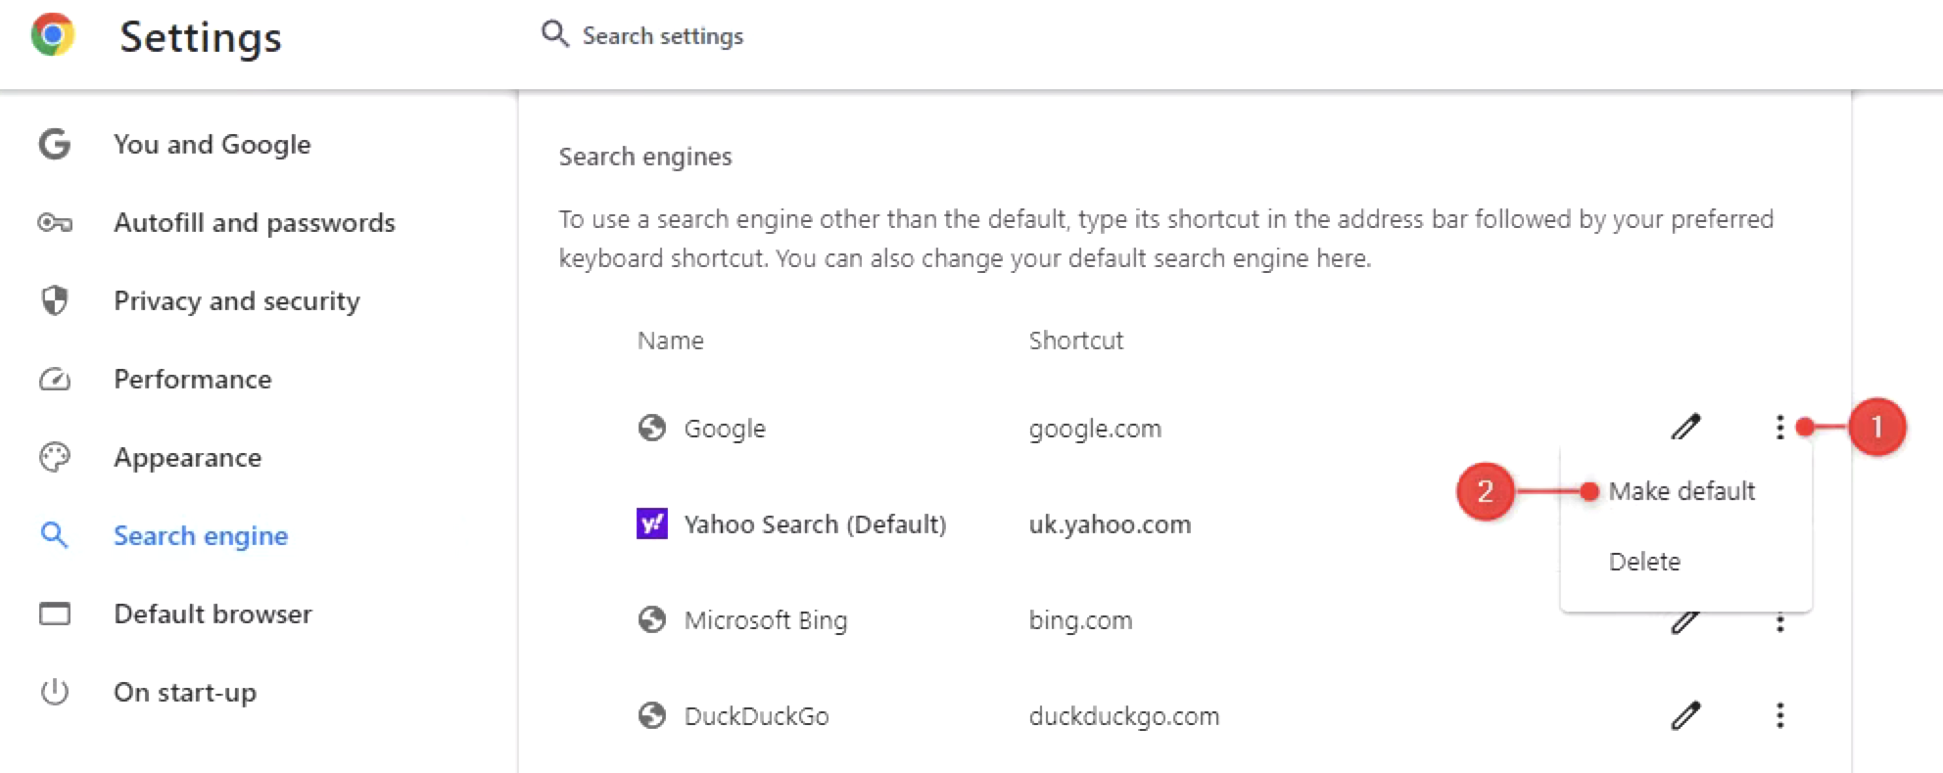Edit the DuckDuckGo search engine entry
Image resolution: width=1943 pixels, height=773 pixels.
1685,716
